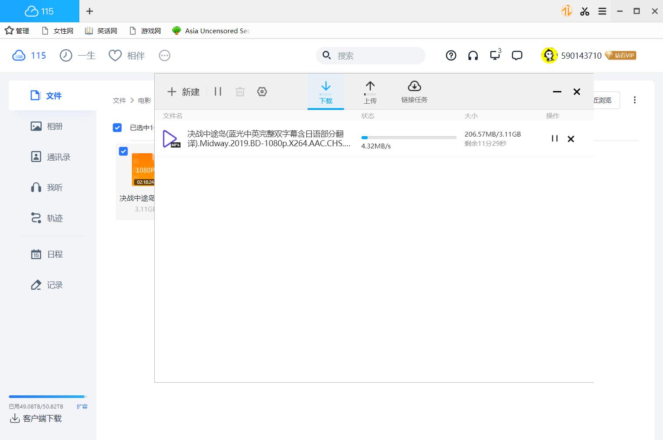Click the screen devices icon with badge 3
The width and height of the screenshot is (663, 440).
[x=495, y=56]
